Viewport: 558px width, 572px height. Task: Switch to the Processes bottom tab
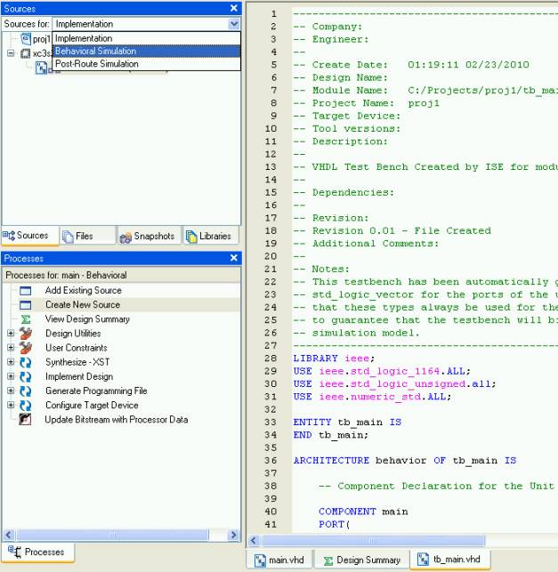pos(37,552)
